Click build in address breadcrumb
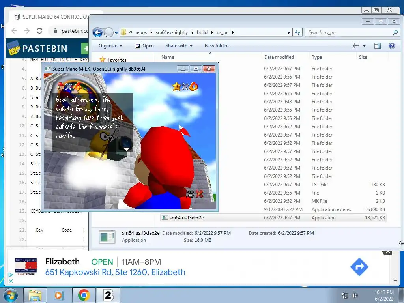The image size is (404, 303). pos(202,32)
